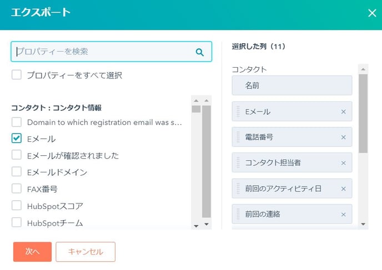
Task: Click drag handle of 前回のアクティビティ日 column
Action: 238,189
